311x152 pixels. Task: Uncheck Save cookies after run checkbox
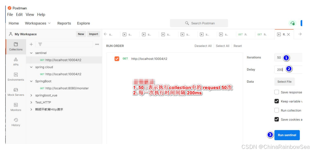tap(276, 119)
